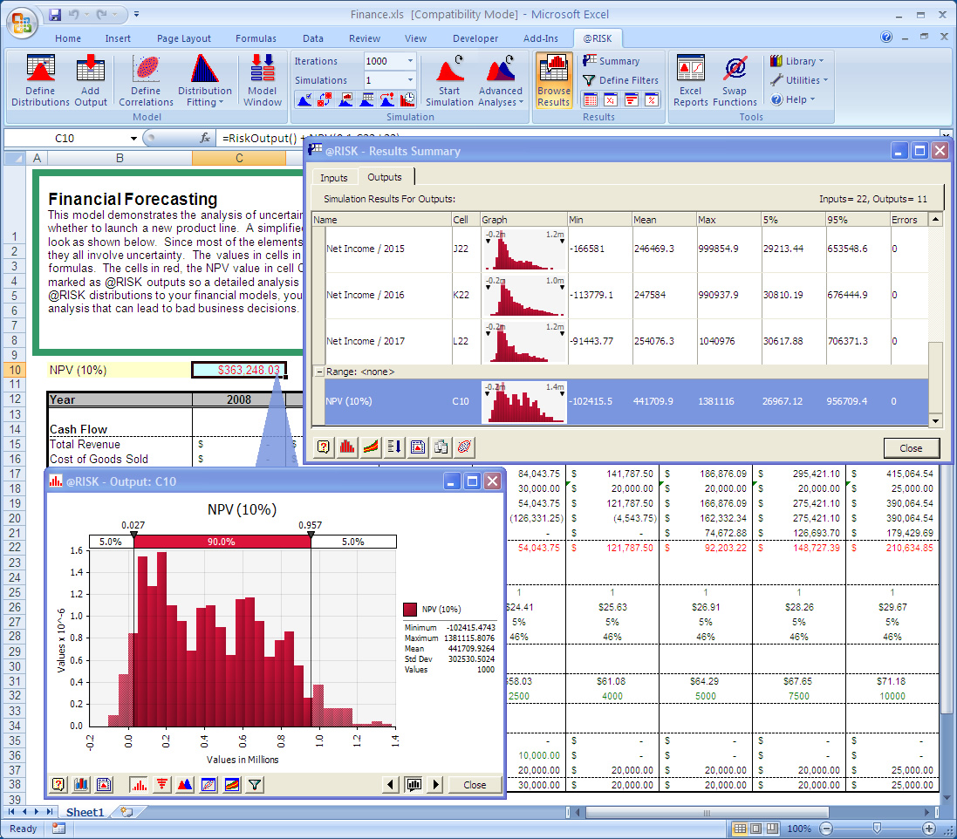Click help question icon in Results Summary window
The image size is (957, 839).
(324, 447)
